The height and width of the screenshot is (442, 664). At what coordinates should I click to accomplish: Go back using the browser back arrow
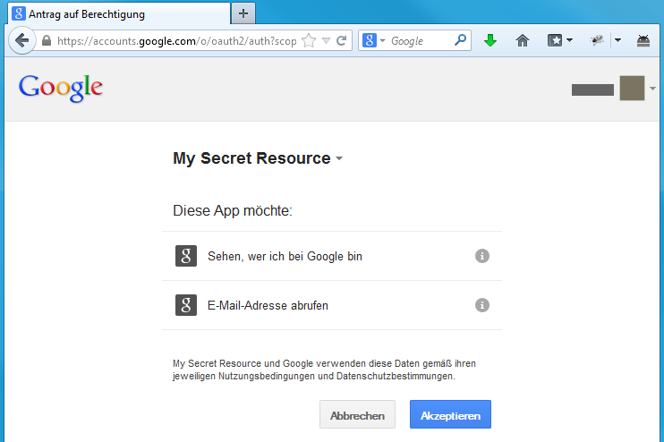21,40
